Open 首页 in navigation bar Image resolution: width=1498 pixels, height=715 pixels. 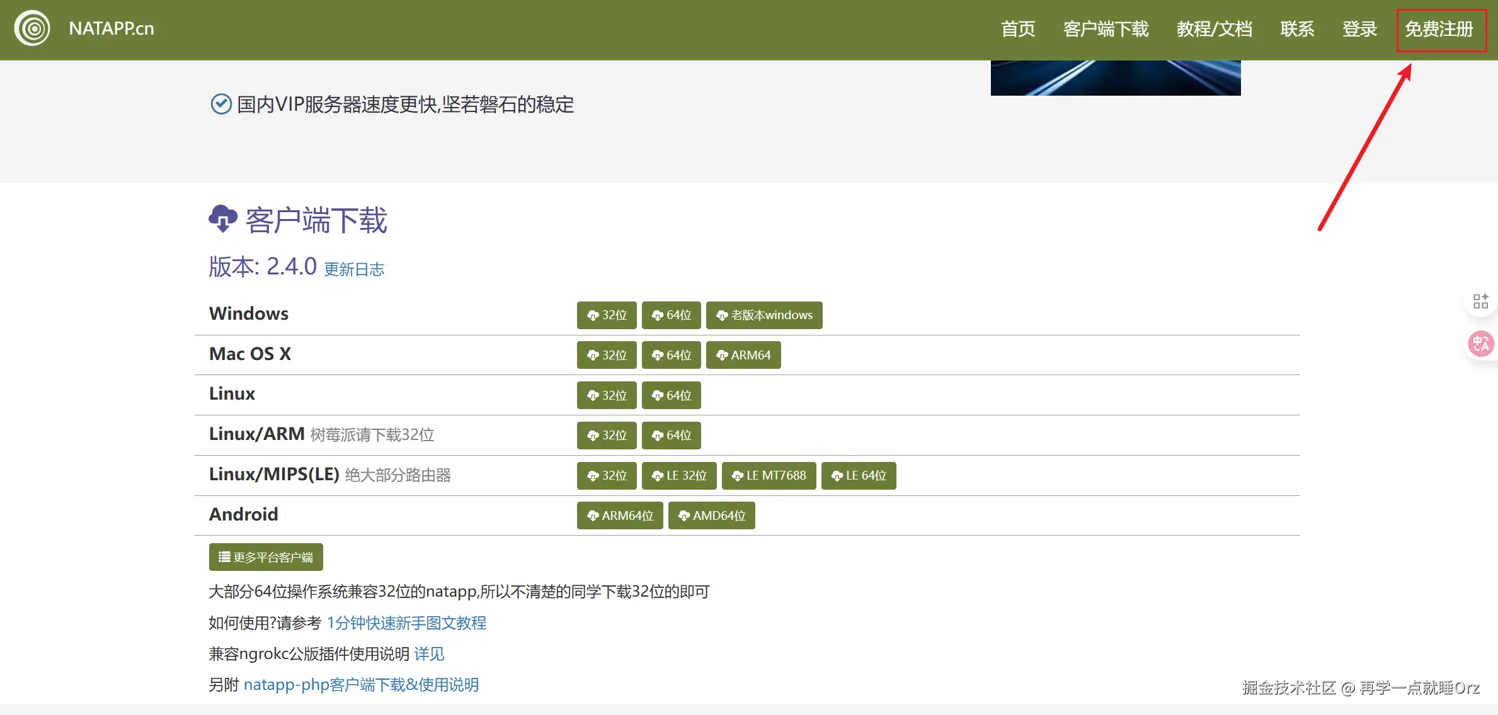coord(1018,29)
